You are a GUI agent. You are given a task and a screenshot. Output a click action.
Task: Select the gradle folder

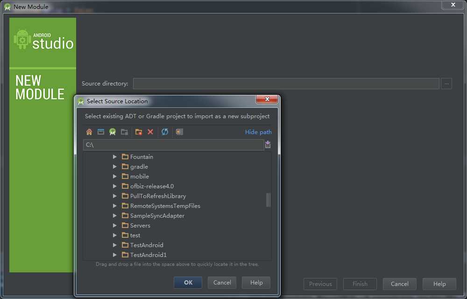pos(135,166)
